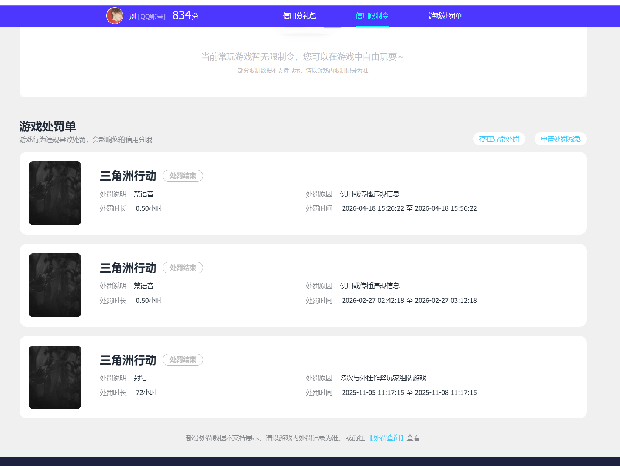Click 三角洲行动 title of 2026-04-18 record

tap(128, 176)
